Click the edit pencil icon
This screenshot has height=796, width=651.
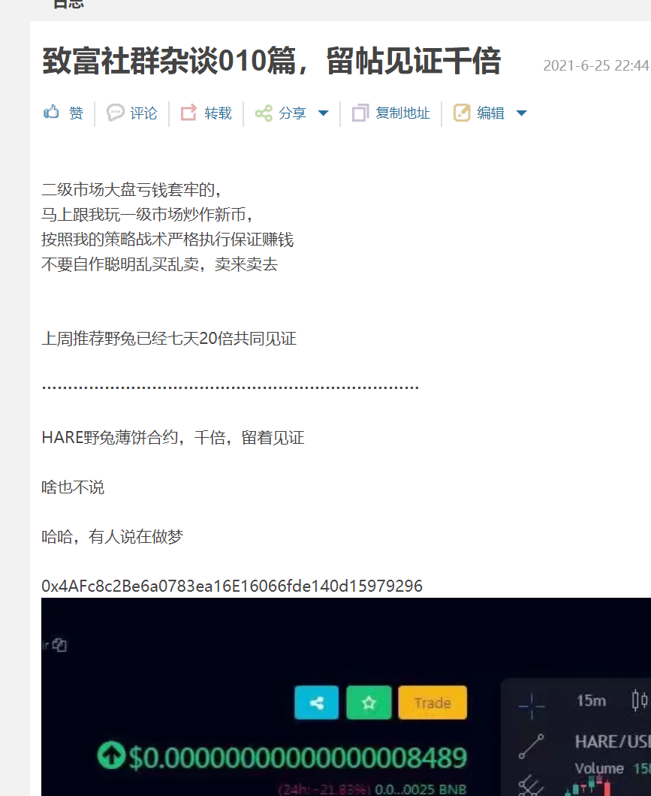tap(462, 113)
